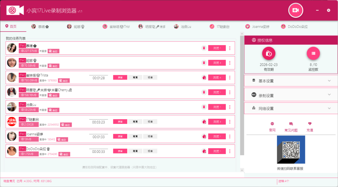Viewport: 338px width, 187px height.
Task: Stop recording icon in 17謎劇台 row
Action: [204, 122]
